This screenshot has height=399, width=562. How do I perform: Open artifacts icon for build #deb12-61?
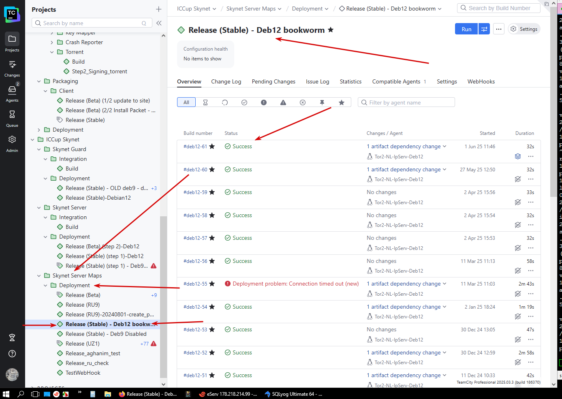point(518,156)
